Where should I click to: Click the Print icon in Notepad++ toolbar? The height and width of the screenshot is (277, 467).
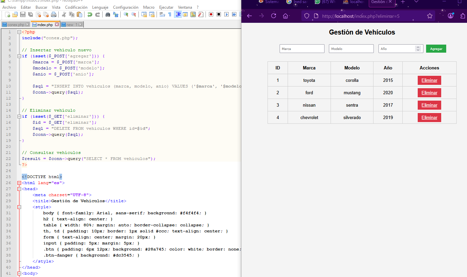coord(54,14)
